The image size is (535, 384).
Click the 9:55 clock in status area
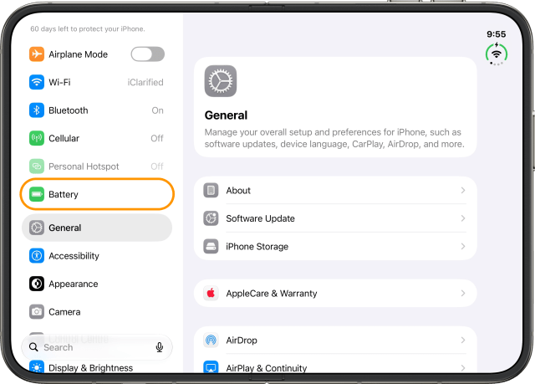point(496,34)
